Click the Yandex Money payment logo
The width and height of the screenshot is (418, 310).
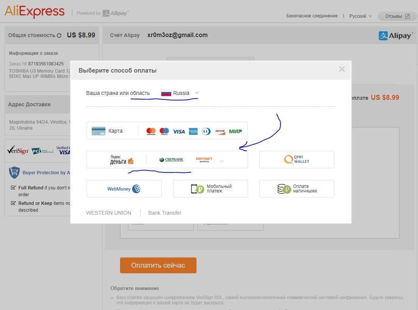121,160
